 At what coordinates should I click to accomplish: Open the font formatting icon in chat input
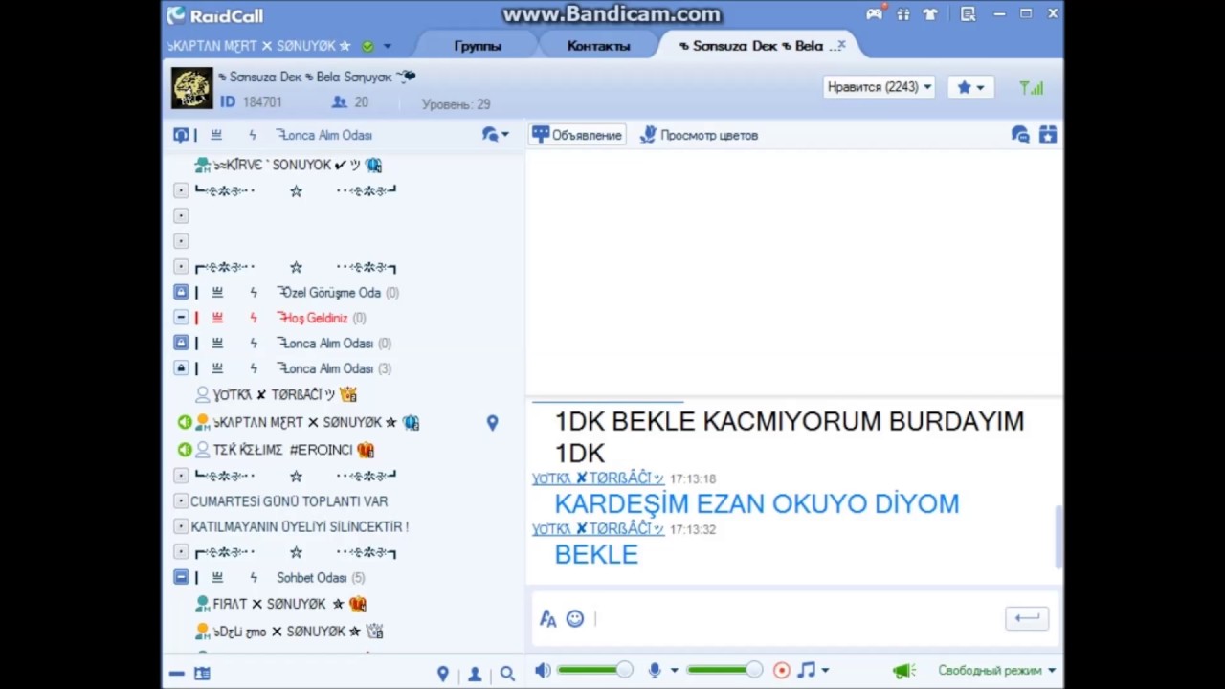click(548, 619)
